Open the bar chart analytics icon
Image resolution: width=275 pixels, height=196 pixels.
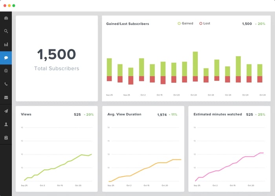[6, 45]
